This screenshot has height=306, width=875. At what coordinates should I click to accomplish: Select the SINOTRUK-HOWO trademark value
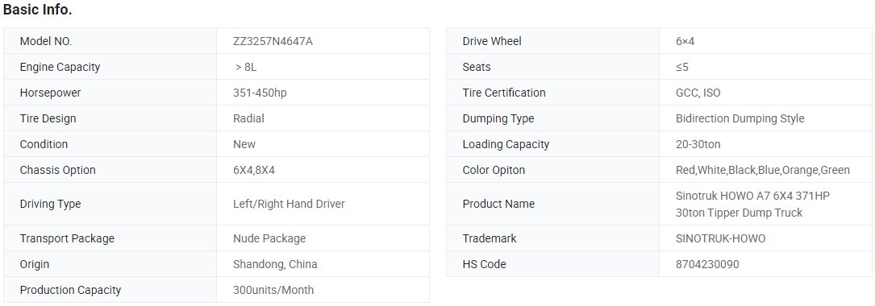(720, 238)
